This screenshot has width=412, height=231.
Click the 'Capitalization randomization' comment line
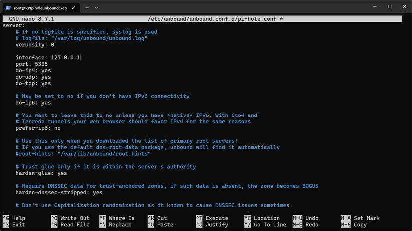pyautogui.click(x=152, y=205)
